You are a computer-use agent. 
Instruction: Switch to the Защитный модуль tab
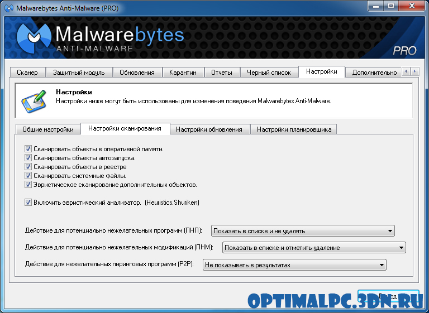[x=79, y=73]
